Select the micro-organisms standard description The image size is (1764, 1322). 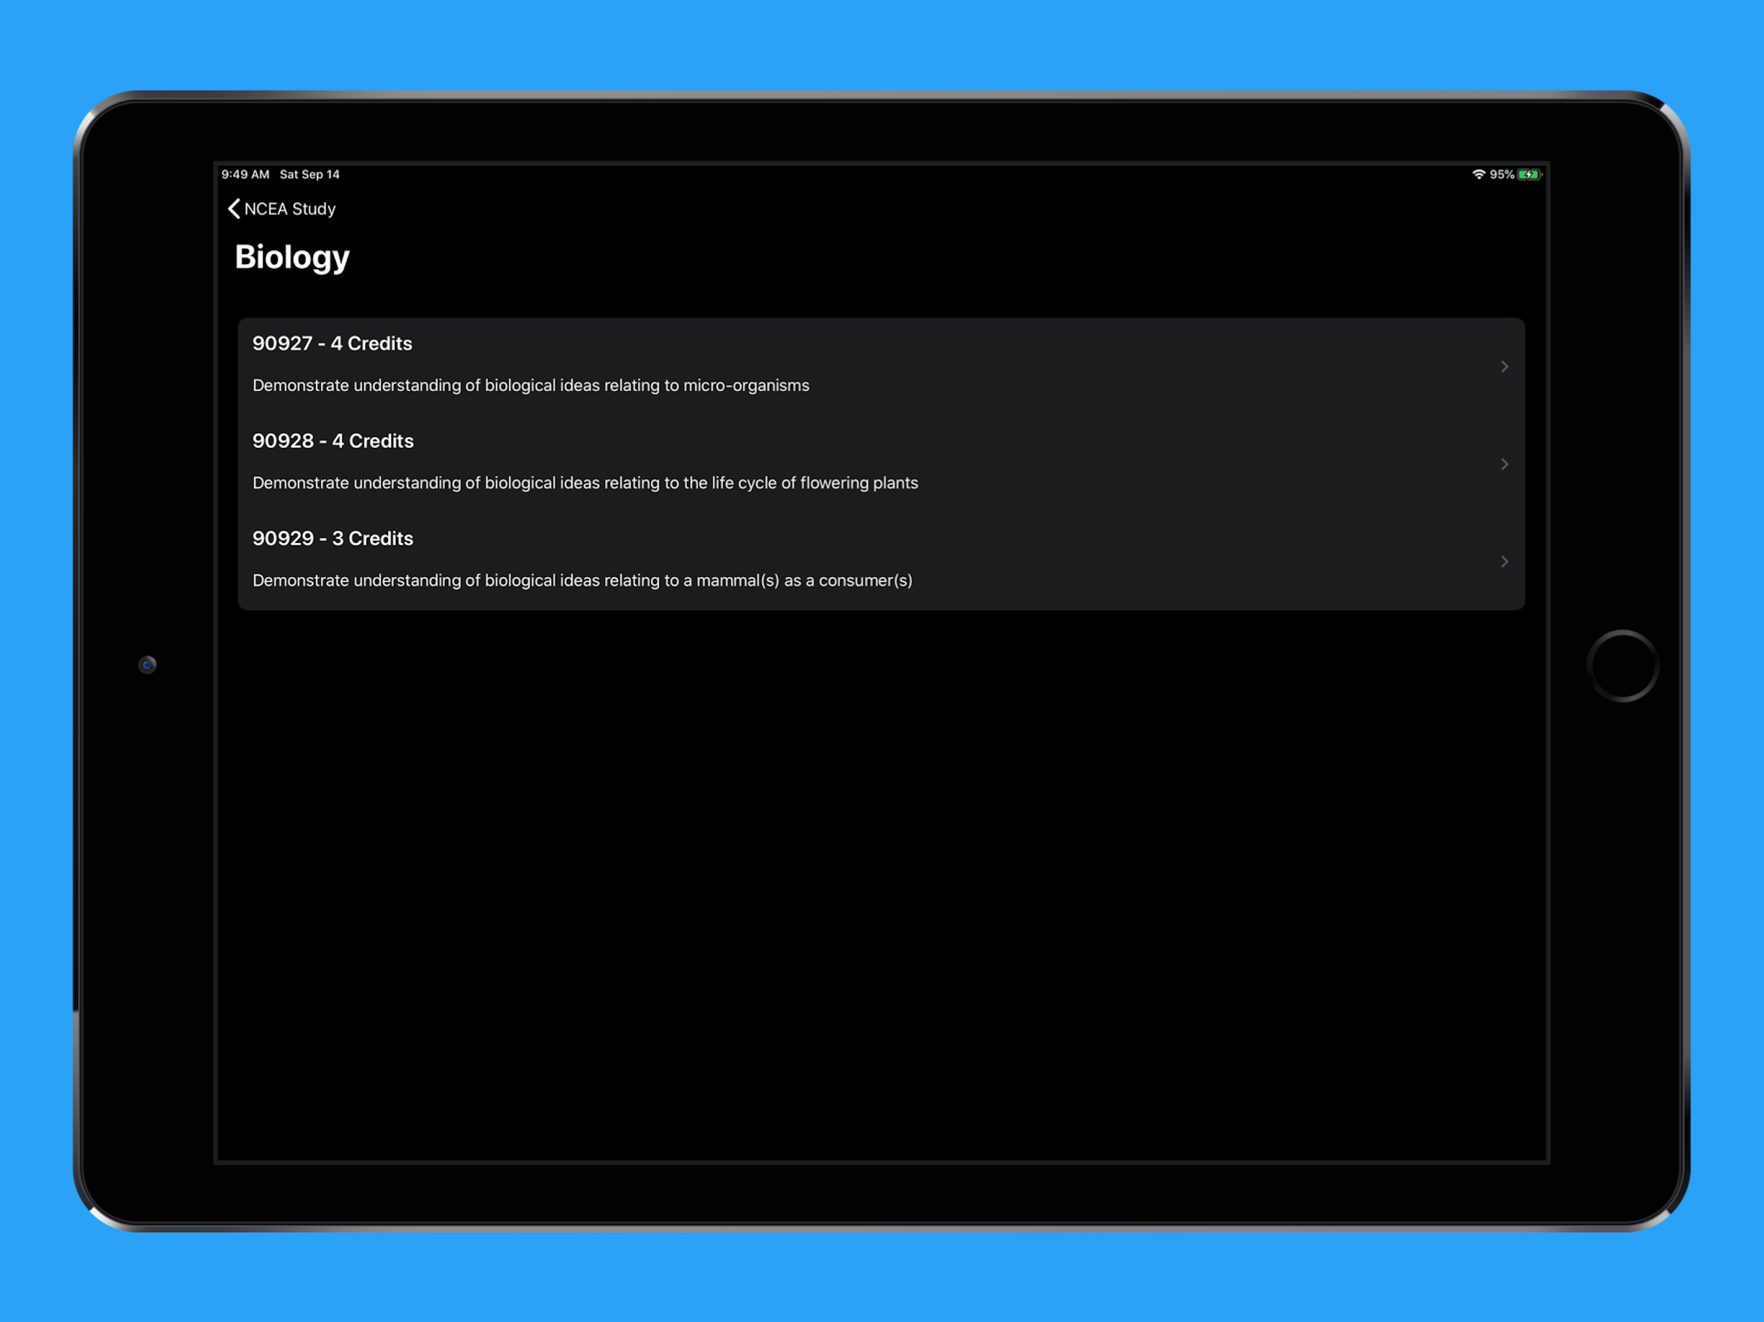point(530,386)
